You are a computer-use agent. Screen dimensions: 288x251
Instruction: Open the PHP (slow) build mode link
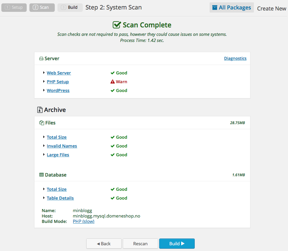[83, 222]
